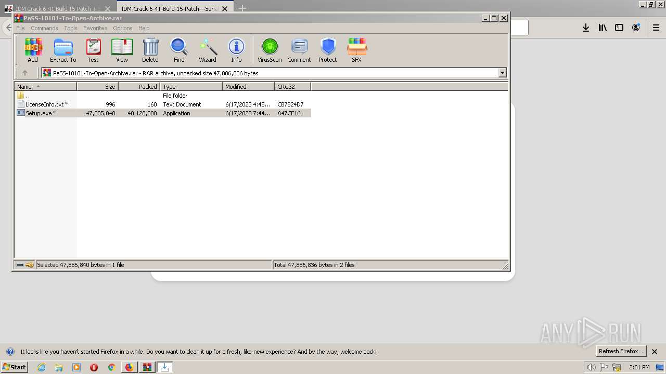Select the Setup.exe file

[x=163, y=113]
